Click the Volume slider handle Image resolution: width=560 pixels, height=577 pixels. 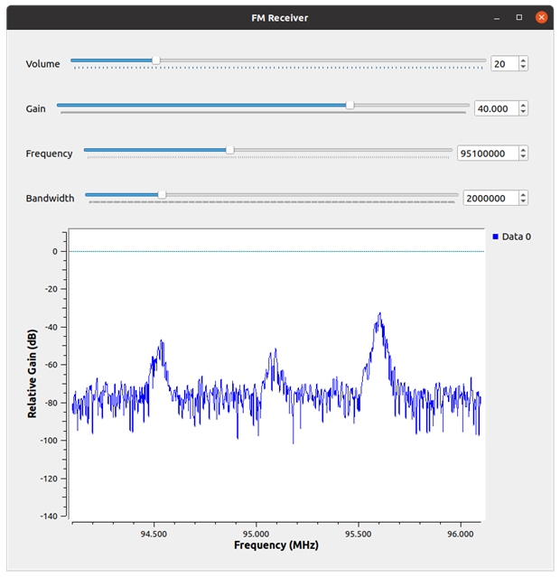point(156,60)
